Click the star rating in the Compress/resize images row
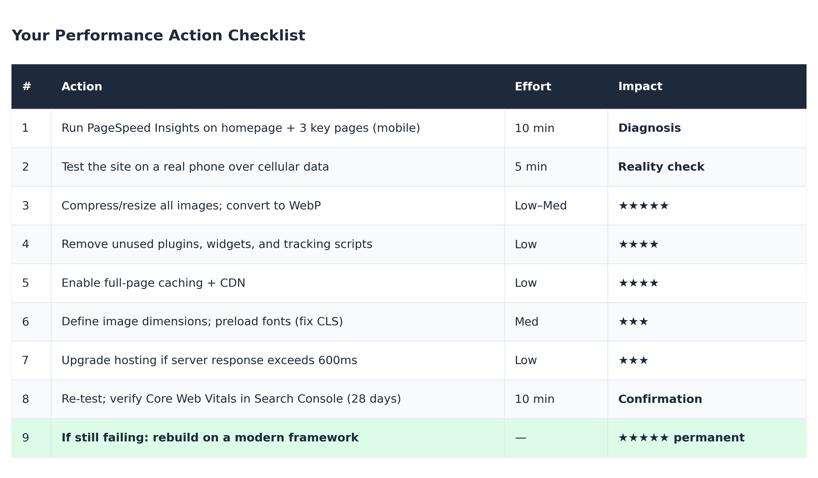Screen dimensions: 818x478 click(x=643, y=206)
